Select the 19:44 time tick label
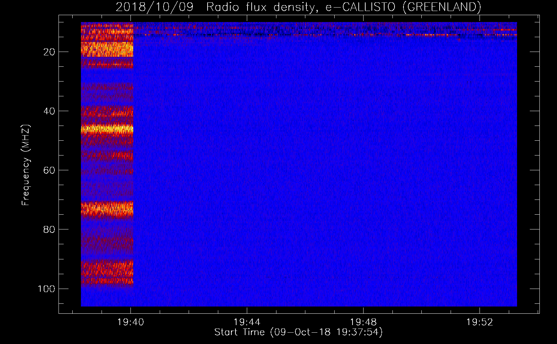Image resolution: width=557 pixels, height=344 pixels. click(247, 322)
